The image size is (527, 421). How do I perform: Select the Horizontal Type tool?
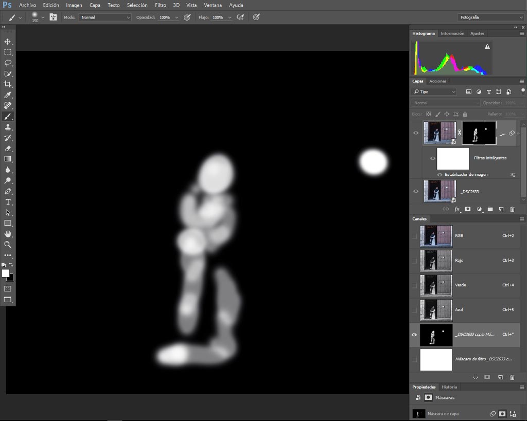point(7,202)
